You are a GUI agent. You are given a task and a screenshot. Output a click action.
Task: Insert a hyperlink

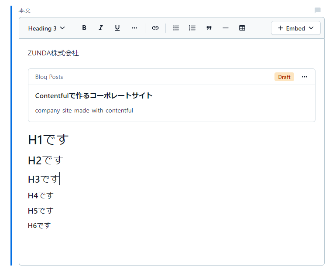tap(155, 28)
